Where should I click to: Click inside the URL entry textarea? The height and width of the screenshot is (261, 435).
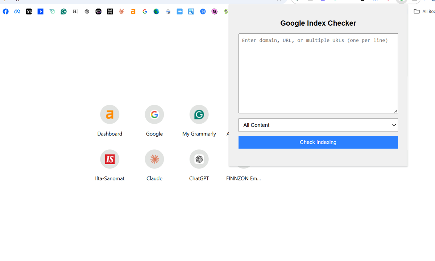click(x=318, y=72)
